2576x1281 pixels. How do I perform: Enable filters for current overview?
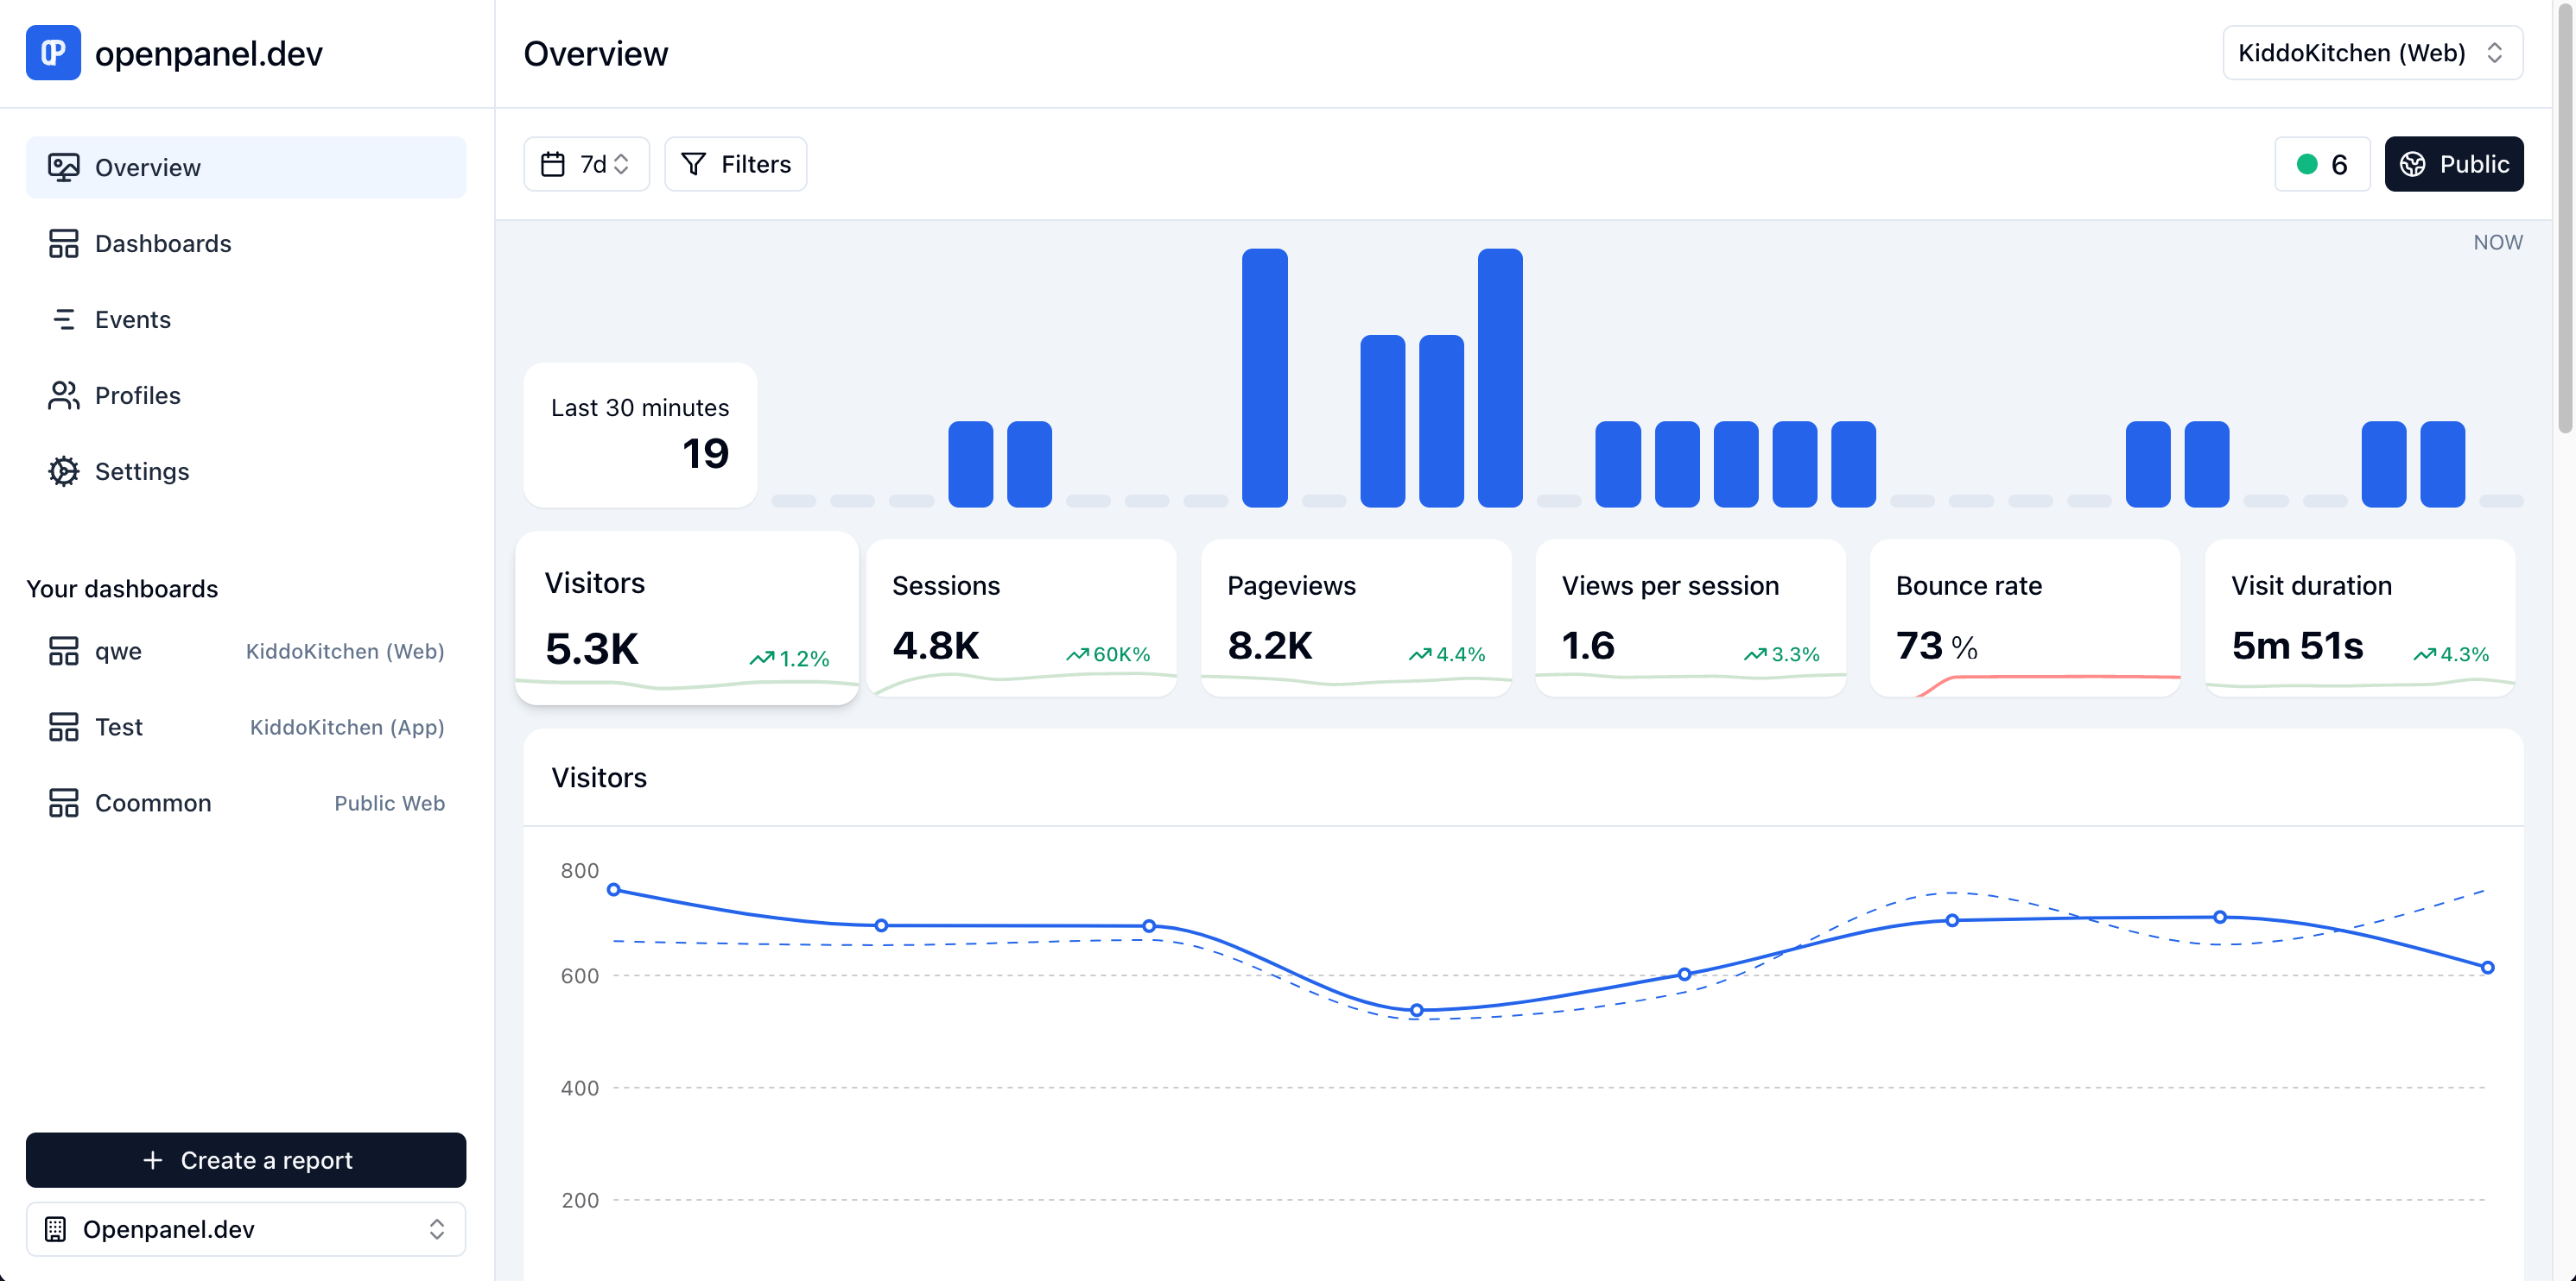coord(736,164)
